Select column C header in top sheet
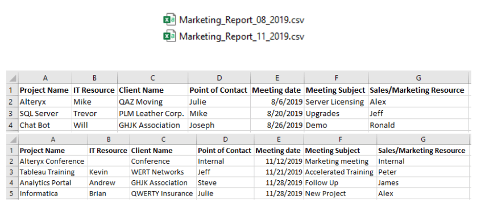This screenshot has width=481, height=207. pyautogui.click(x=153, y=78)
